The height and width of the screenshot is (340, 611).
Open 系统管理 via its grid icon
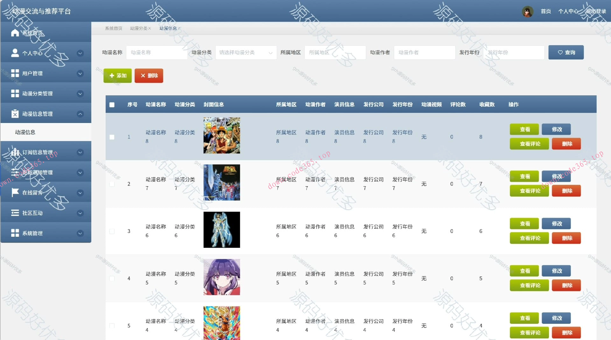point(15,233)
